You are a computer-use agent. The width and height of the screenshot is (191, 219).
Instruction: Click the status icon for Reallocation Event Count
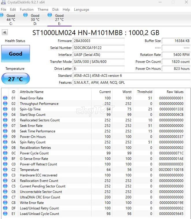5,180
